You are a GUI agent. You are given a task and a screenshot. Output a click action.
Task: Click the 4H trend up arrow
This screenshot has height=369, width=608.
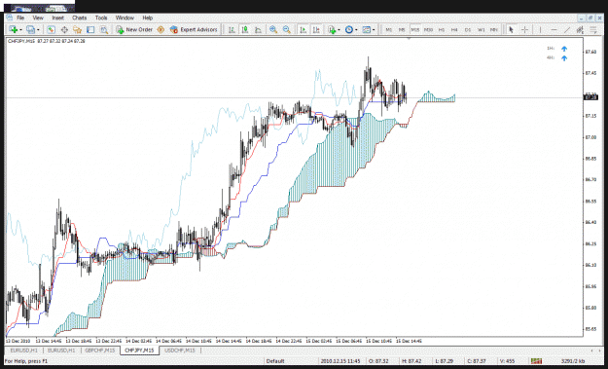[564, 58]
